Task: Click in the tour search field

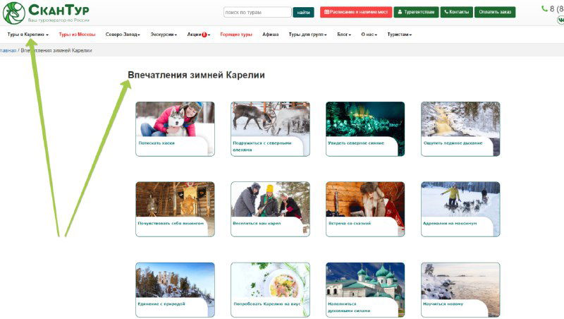Action: [x=257, y=12]
